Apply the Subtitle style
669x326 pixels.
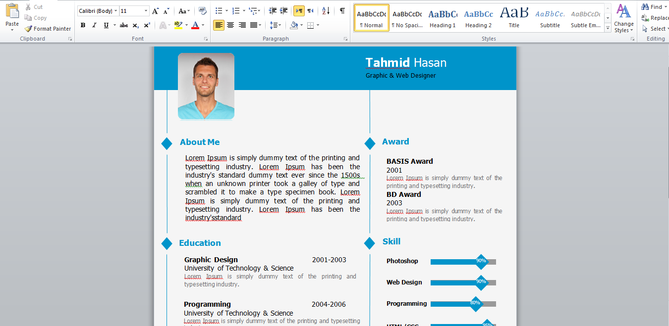click(550, 18)
